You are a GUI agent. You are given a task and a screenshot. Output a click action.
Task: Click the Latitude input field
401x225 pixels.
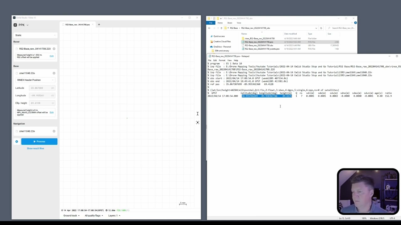[x=42, y=88]
